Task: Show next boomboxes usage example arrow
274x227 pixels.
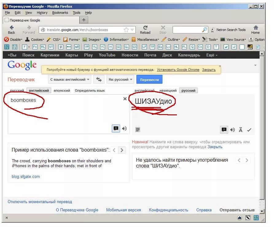Action: click(x=122, y=150)
